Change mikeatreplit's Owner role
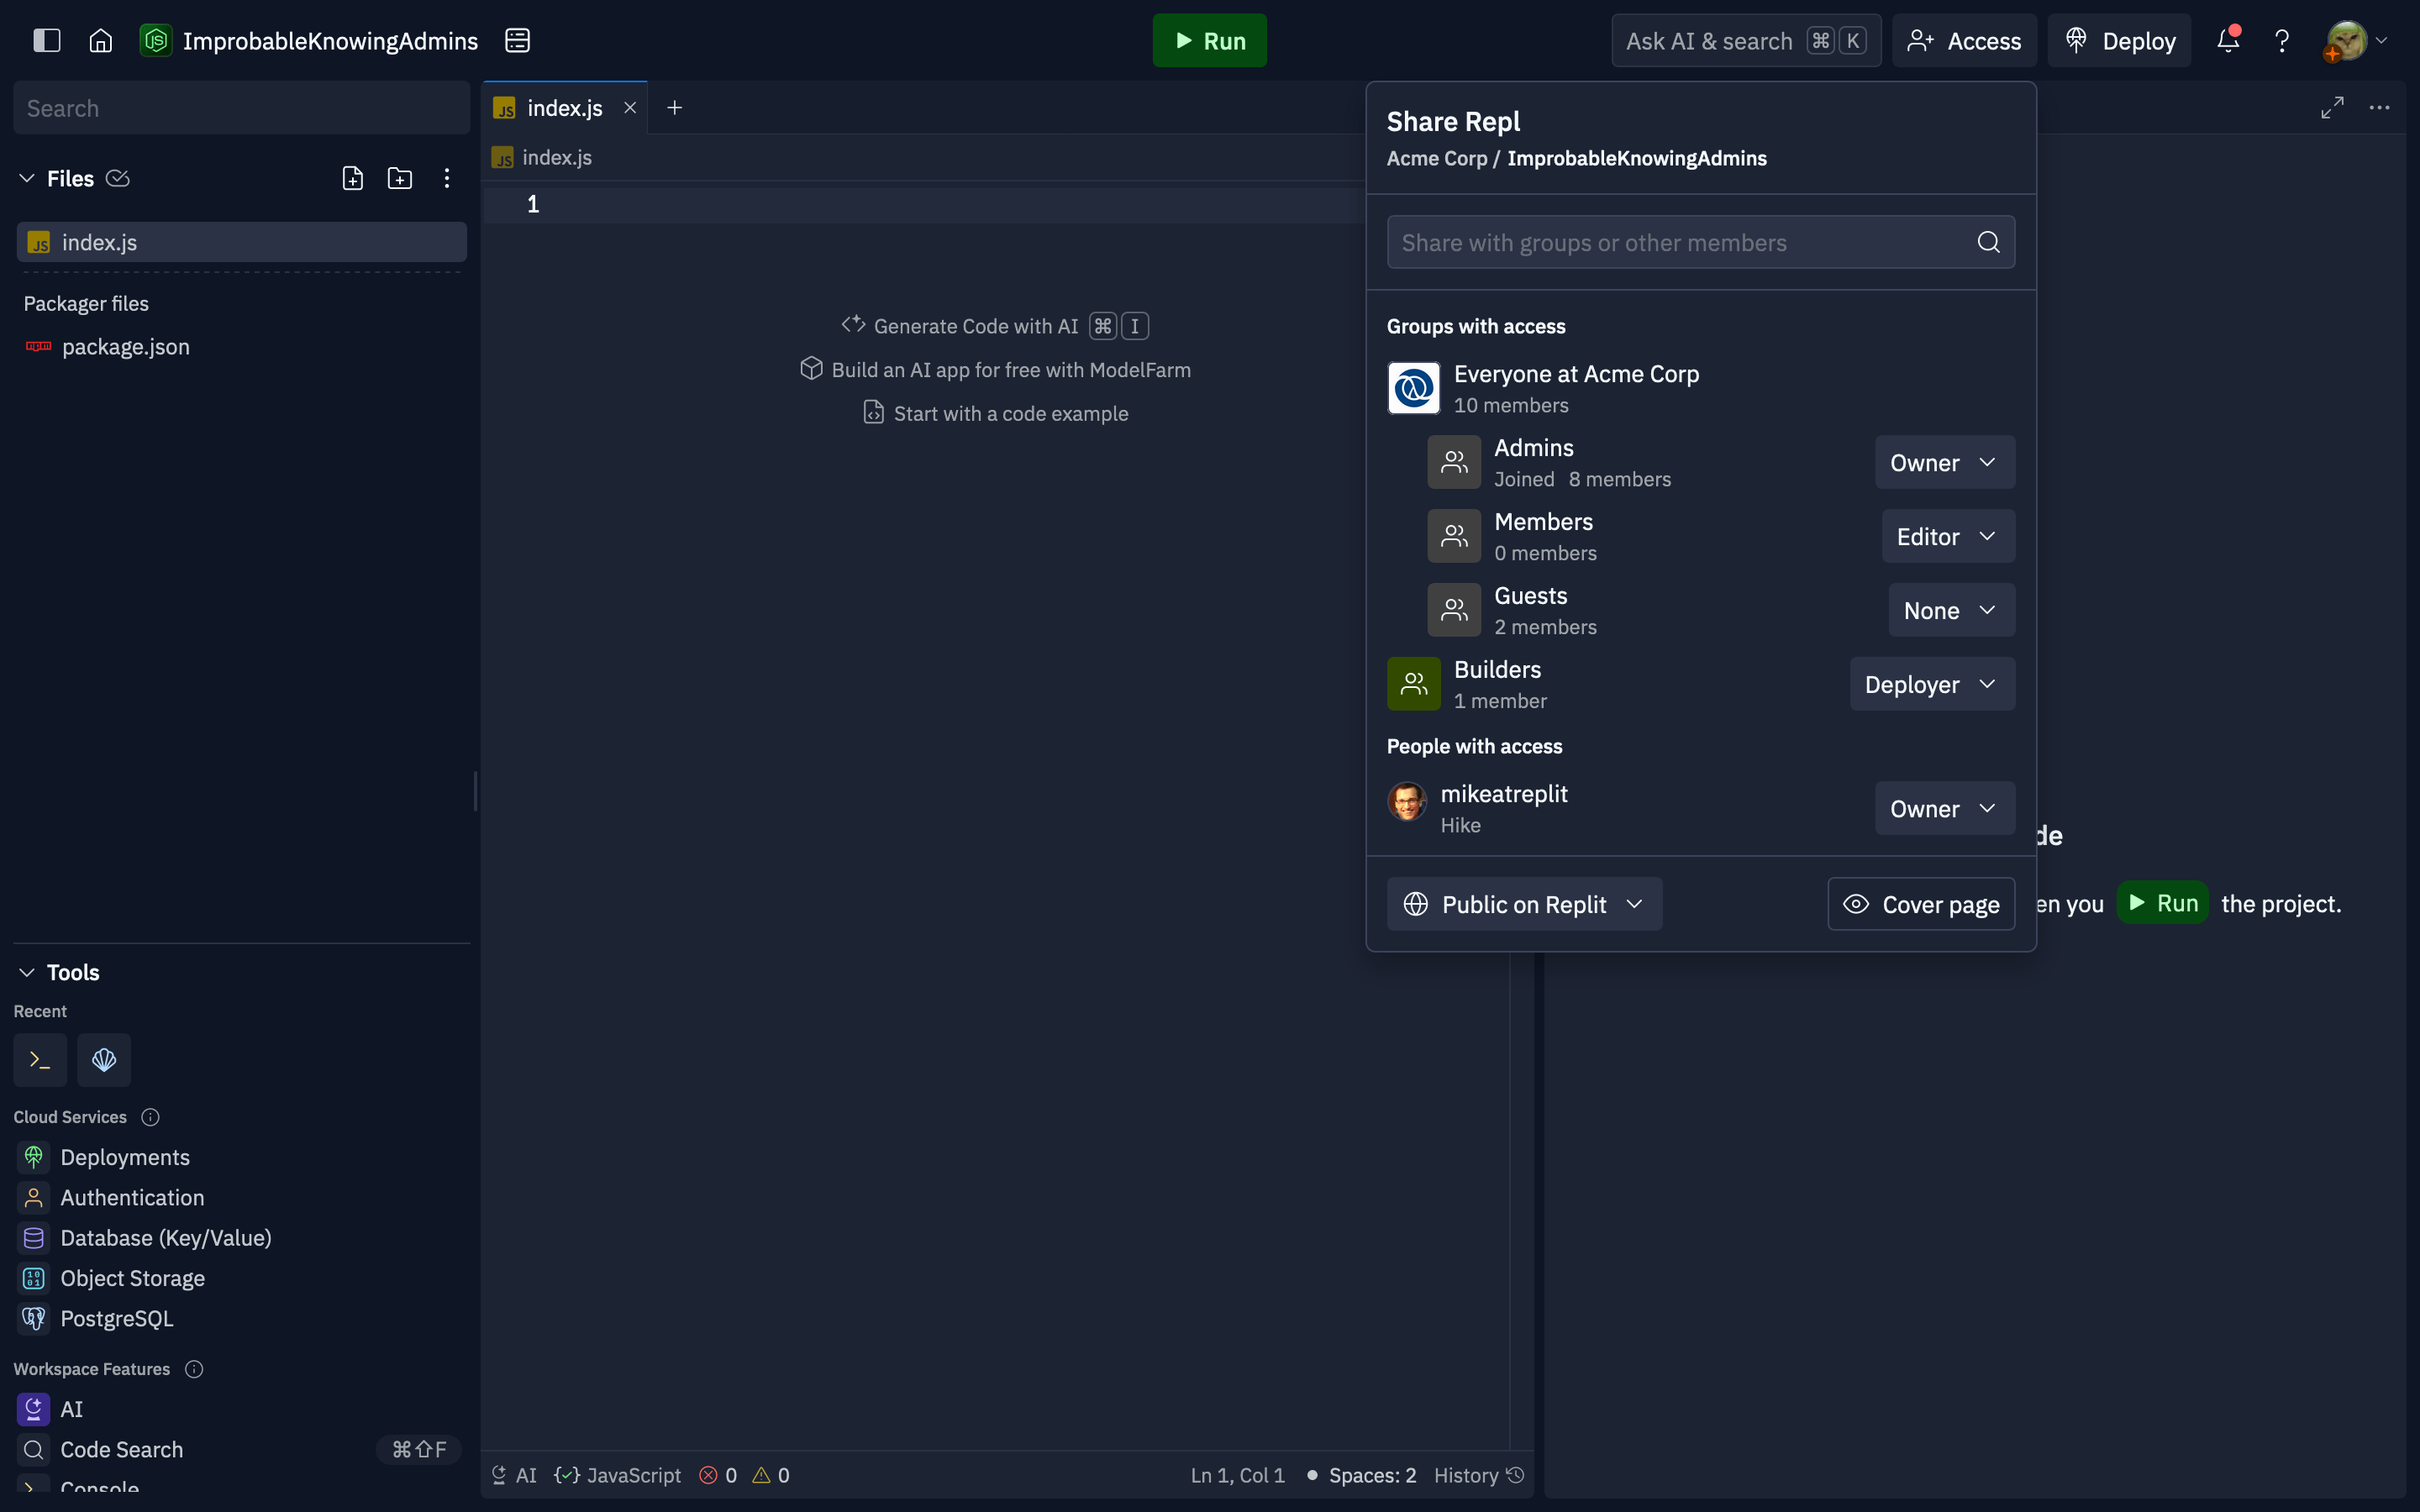Viewport: 2420px width, 1512px height. pyautogui.click(x=1944, y=808)
